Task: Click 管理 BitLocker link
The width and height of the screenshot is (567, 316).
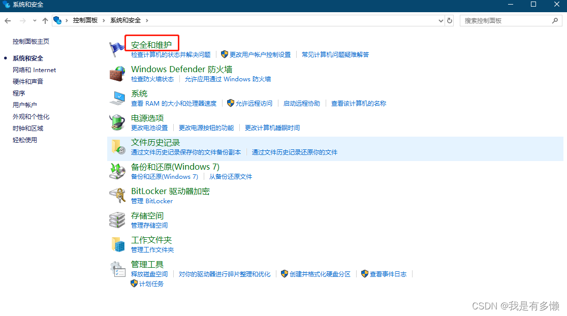Action: pyautogui.click(x=152, y=201)
